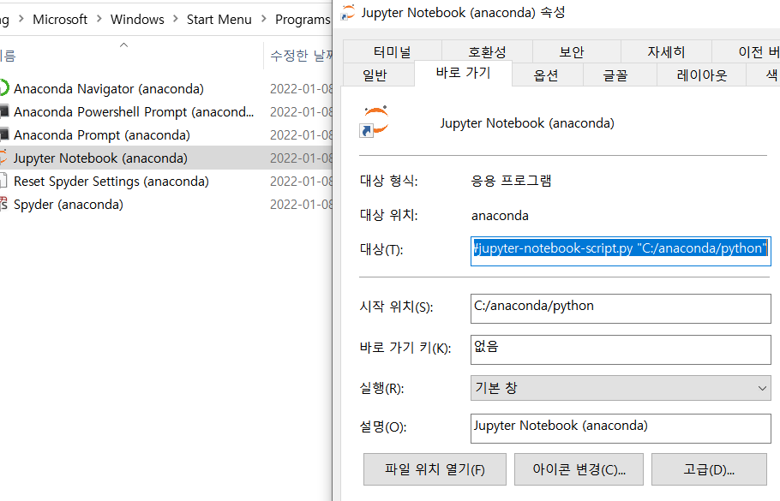The image size is (780, 501).
Task: Switch to the 자세히 tab
Action: tap(666, 51)
